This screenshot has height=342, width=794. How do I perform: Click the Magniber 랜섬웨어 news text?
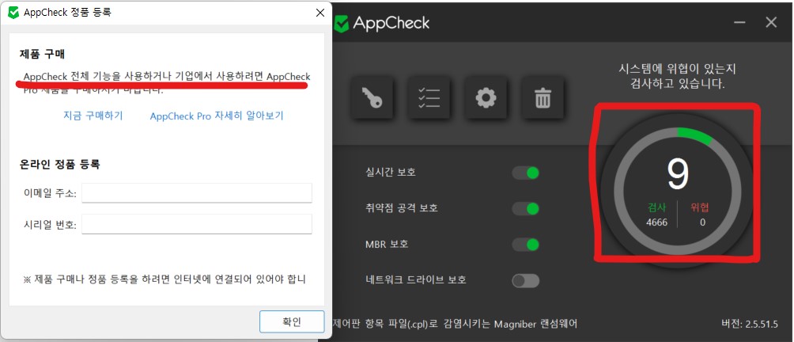455,323
